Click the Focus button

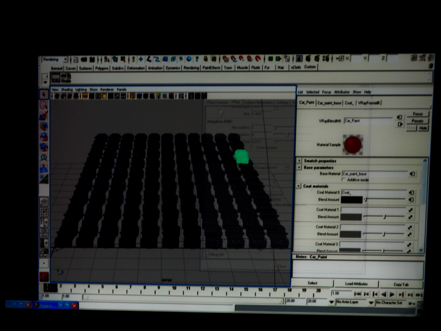[x=418, y=114]
